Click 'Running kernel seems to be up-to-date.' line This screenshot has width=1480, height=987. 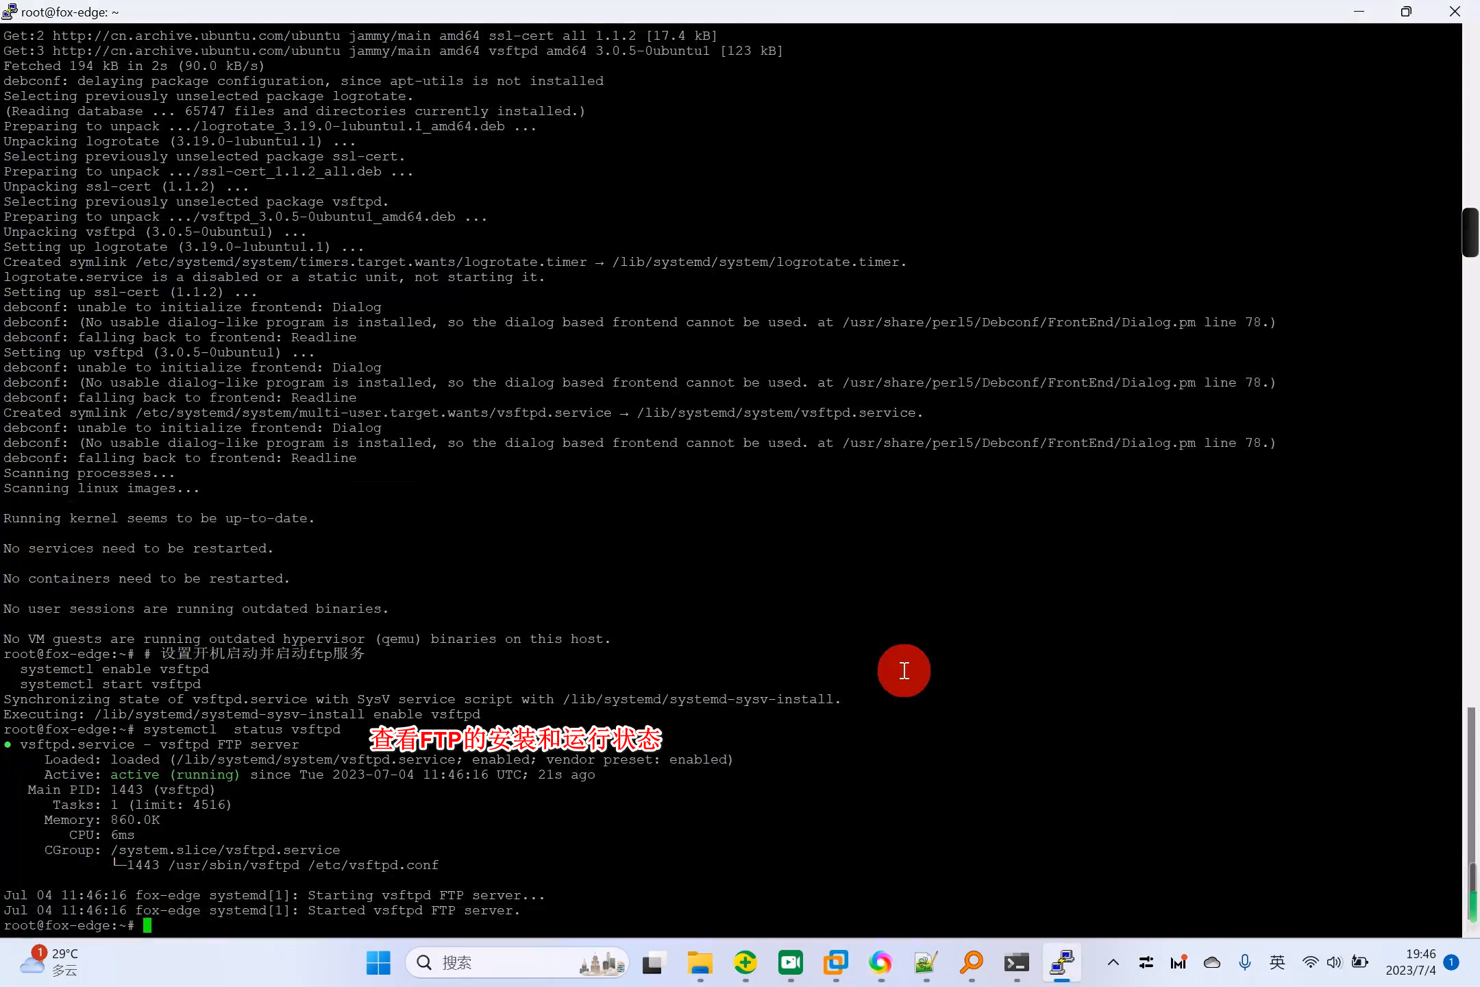click(x=159, y=519)
